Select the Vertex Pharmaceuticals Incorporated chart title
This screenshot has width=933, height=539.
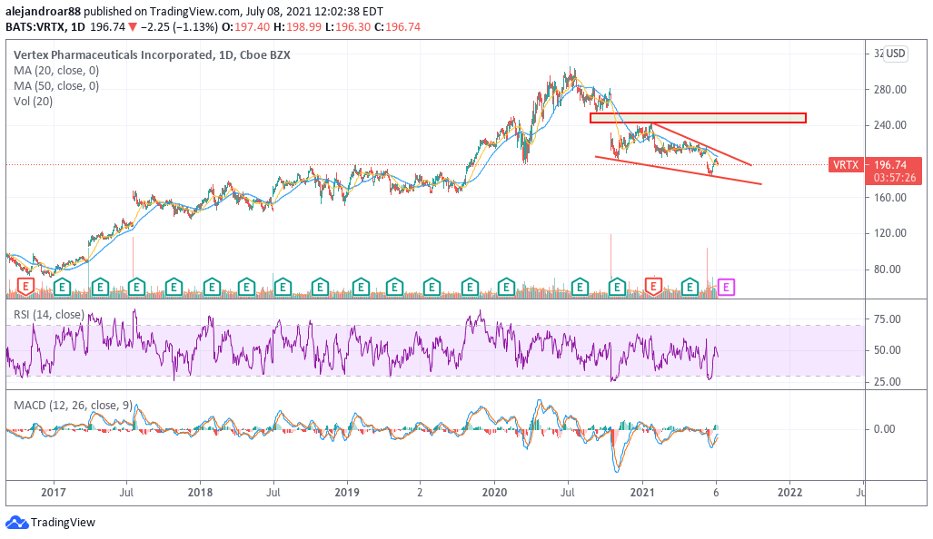(x=152, y=54)
